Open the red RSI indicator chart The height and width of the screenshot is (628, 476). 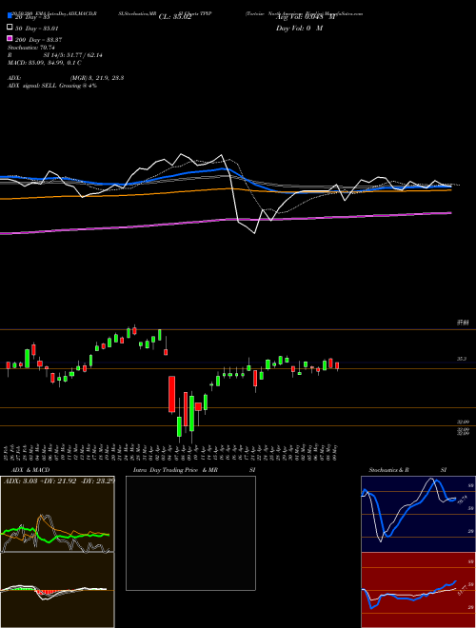click(x=418, y=590)
